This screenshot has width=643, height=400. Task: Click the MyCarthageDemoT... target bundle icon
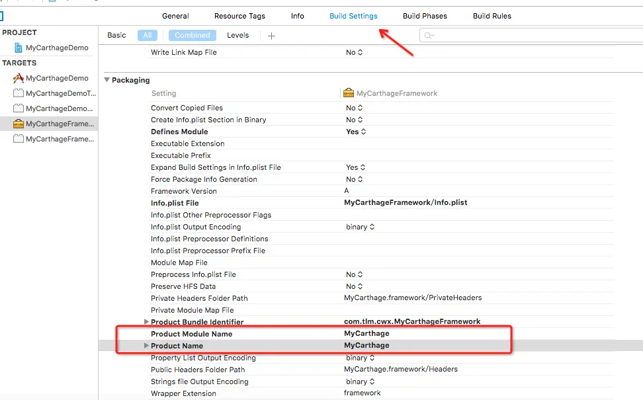pyautogui.click(x=18, y=93)
